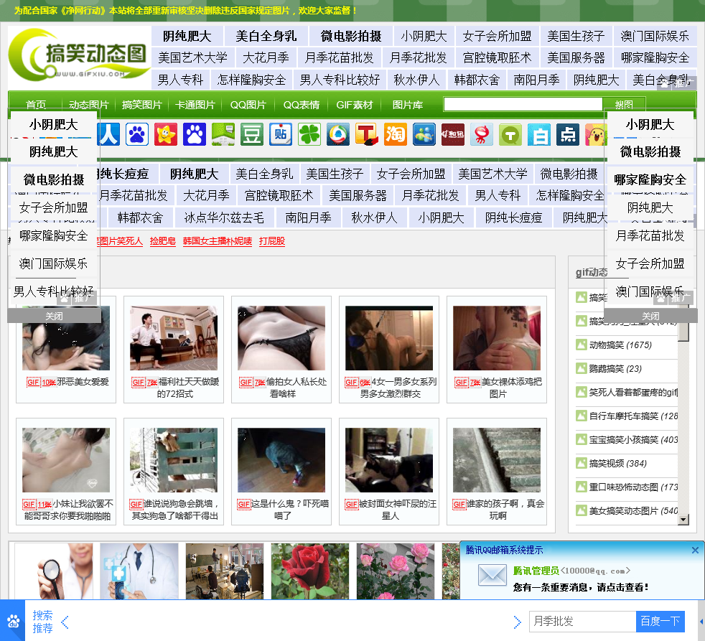This screenshot has width=705, height=641.
Task: Open 搞笑视频 (384) category
Action: point(618,464)
